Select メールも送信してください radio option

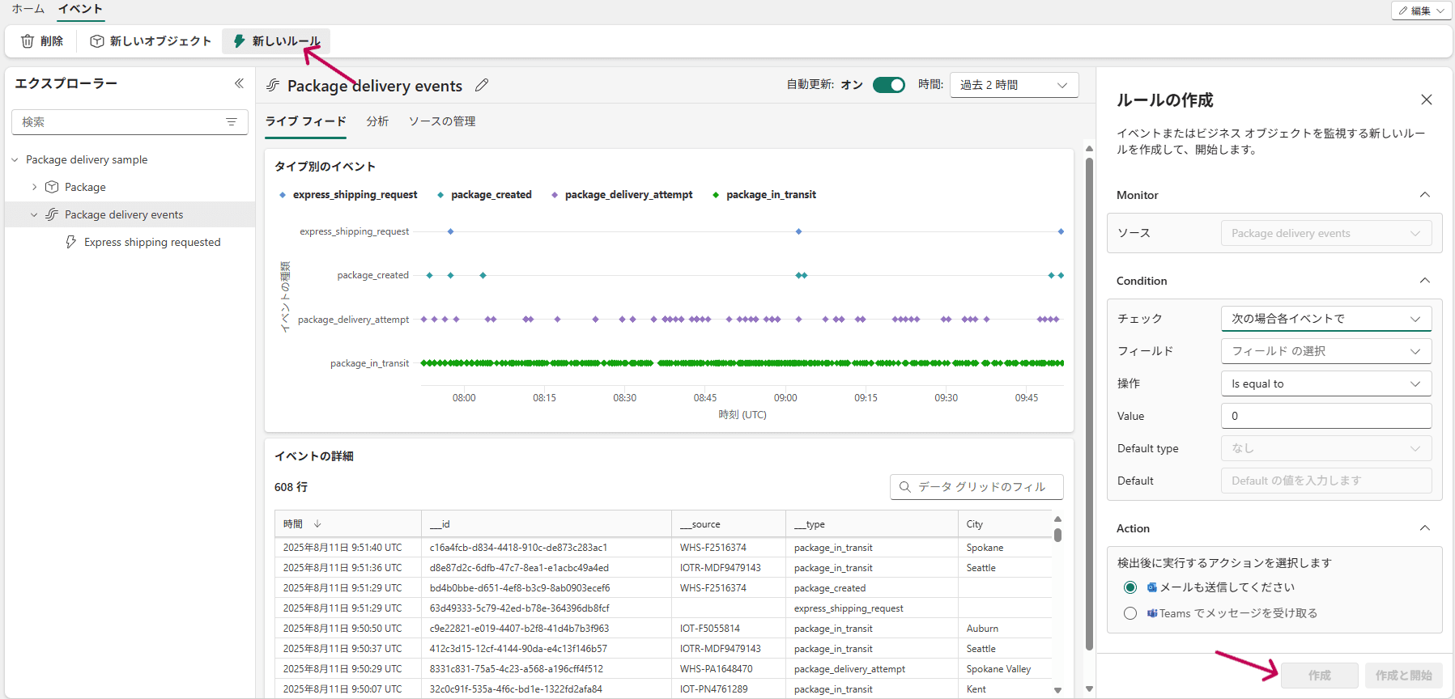click(1130, 587)
